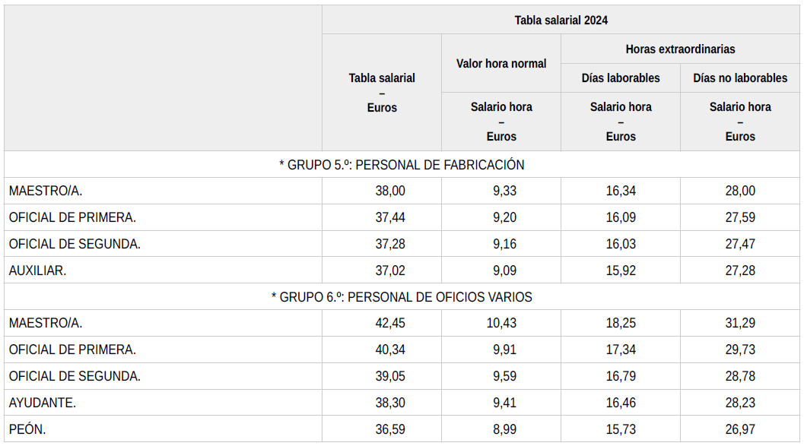
Task: Select the AYUDANTE. row label
Action: 43,403
